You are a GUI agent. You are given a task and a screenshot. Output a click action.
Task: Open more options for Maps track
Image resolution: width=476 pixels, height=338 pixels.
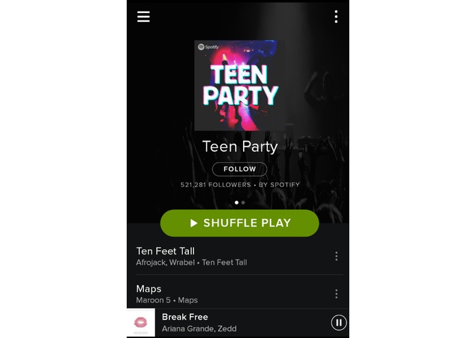tap(336, 294)
